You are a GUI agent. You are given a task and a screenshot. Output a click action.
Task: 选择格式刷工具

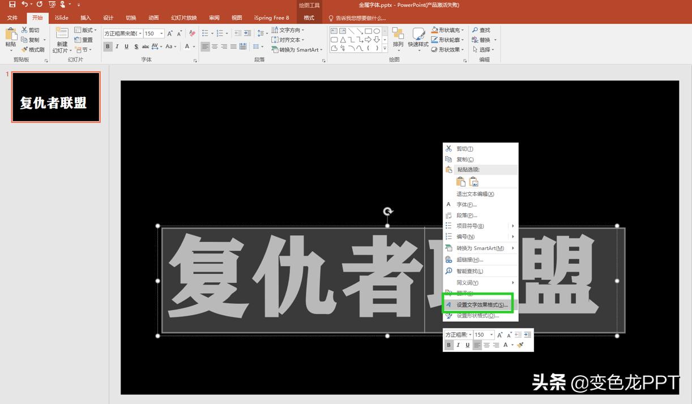pyautogui.click(x=33, y=48)
